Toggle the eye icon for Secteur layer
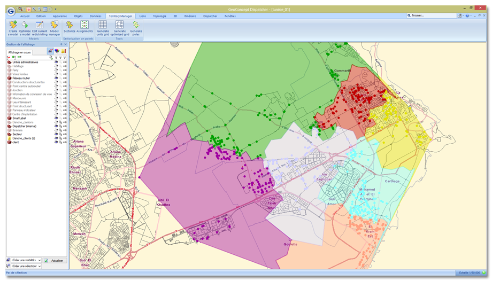 pyautogui.click(x=56, y=135)
